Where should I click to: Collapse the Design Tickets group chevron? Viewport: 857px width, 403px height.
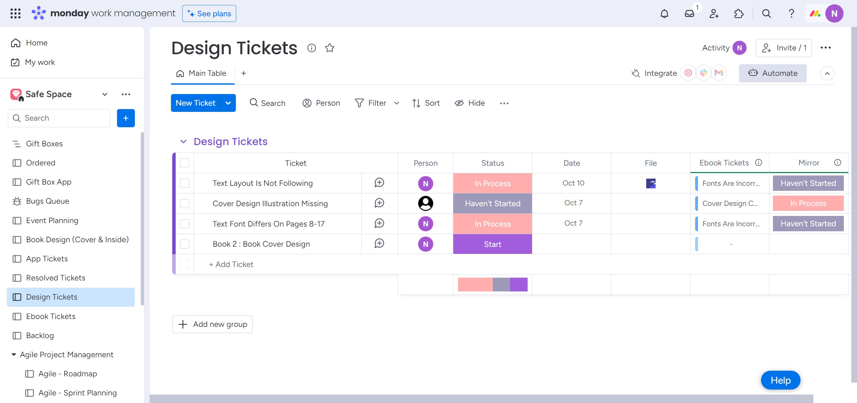coord(183,142)
